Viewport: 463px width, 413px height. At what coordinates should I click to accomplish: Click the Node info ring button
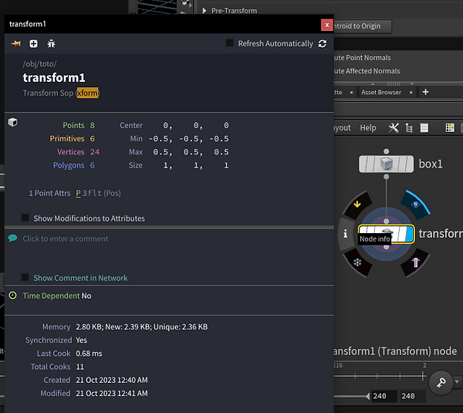point(346,234)
